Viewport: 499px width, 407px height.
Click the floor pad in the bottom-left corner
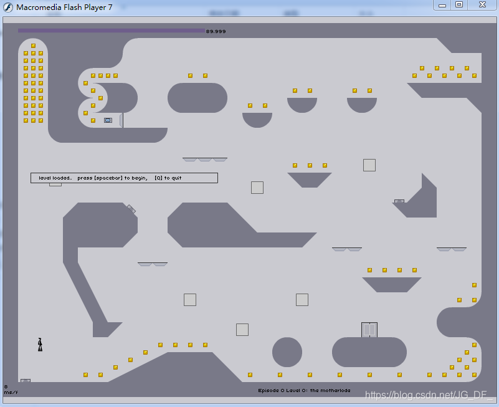(26, 381)
